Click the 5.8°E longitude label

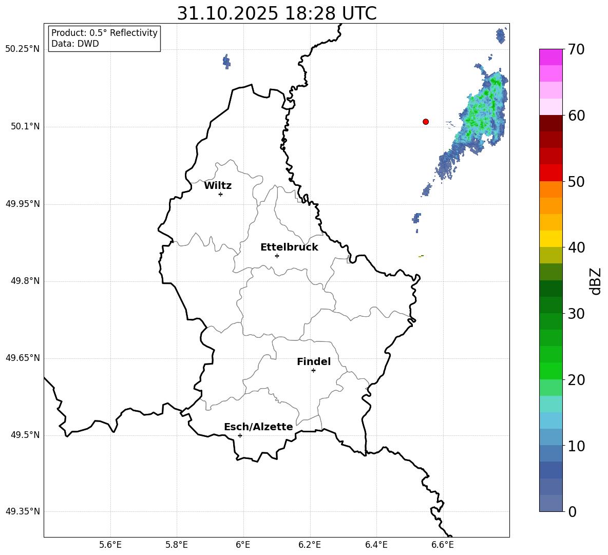(177, 545)
